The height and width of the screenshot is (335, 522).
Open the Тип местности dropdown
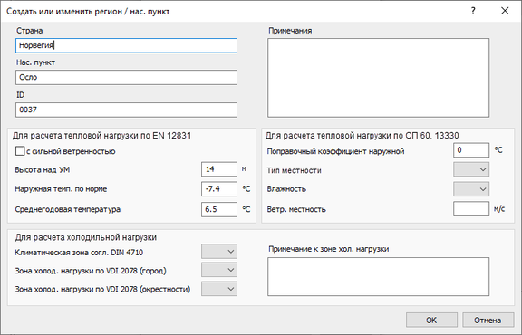pos(471,169)
